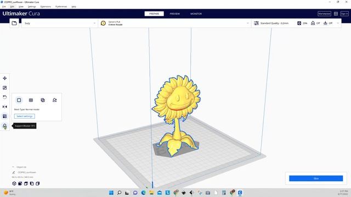The width and height of the screenshot is (351, 197).
Task: Open the File menu
Action: click(4, 7)
